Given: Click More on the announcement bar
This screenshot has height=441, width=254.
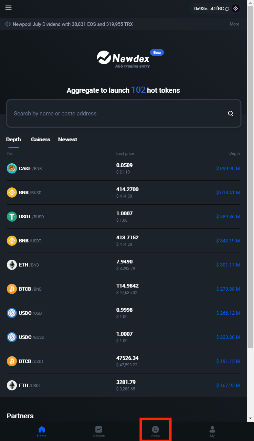Looking at the screenshot, I should pos(234,24).
